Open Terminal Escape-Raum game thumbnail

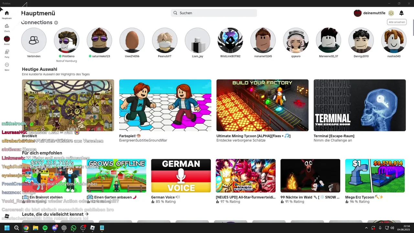(x=360, y=105)
